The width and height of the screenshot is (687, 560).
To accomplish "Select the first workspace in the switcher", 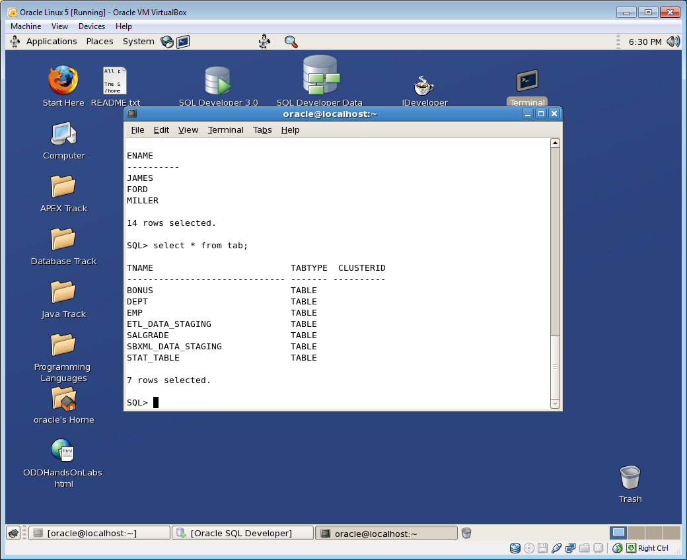I will pyautogui.click(x=618, y=533).
